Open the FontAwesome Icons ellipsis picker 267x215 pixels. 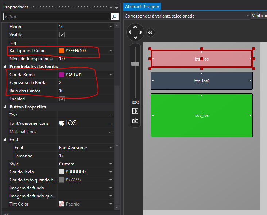[x=111, y=123]
